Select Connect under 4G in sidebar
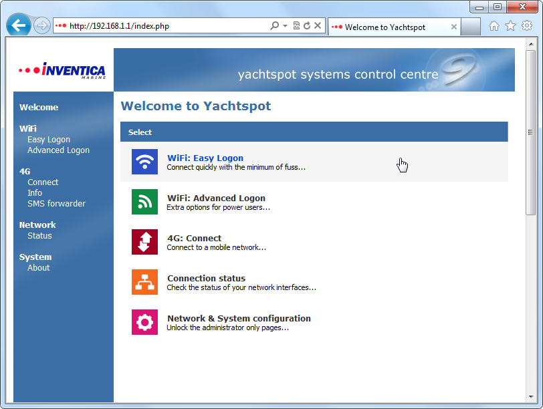Viewport: 543px width, 409px height. point(43,182)
